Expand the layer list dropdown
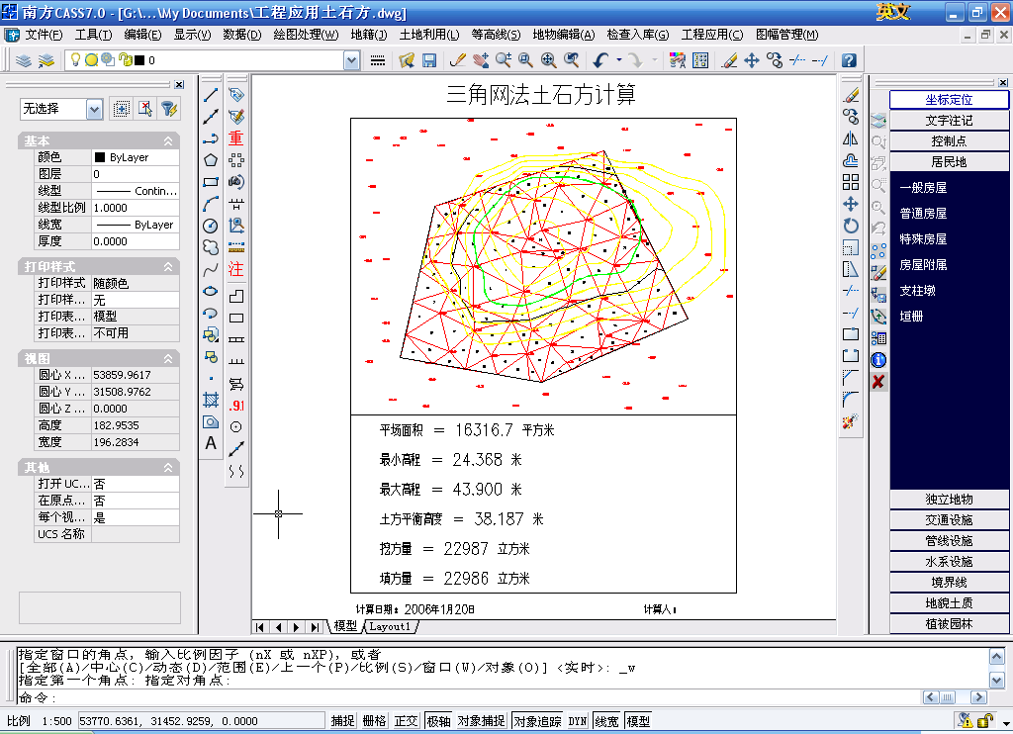The width and height of the screenshot is (1013, 734). point(351,60)
